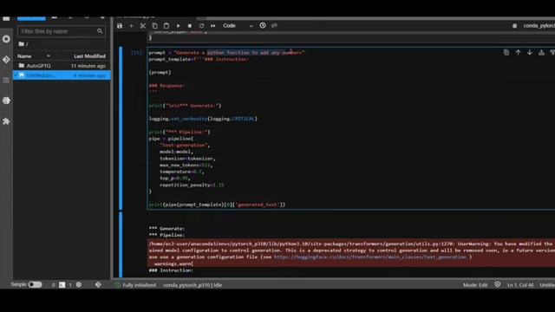Cut the selected cell with the scissors icon
Viewport: 555px width, 312px height.
143,26
